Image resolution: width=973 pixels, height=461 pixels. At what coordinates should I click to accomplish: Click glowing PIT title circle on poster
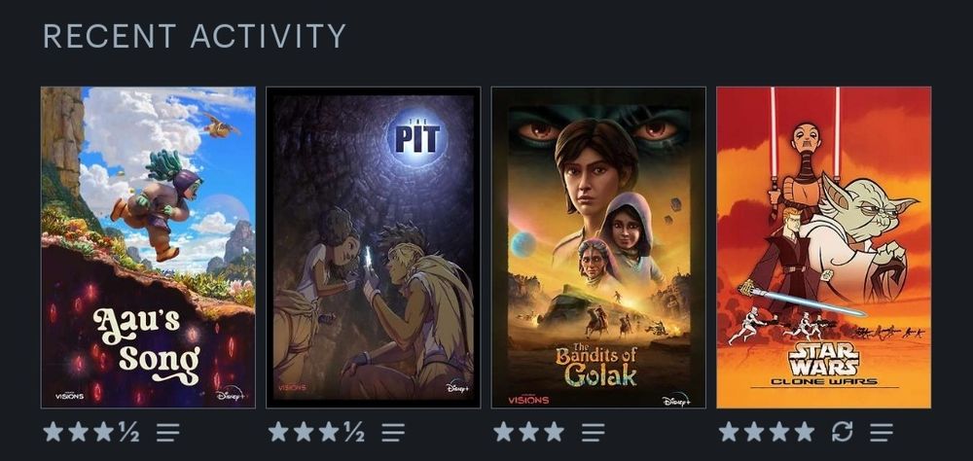[x=417, y=138]
